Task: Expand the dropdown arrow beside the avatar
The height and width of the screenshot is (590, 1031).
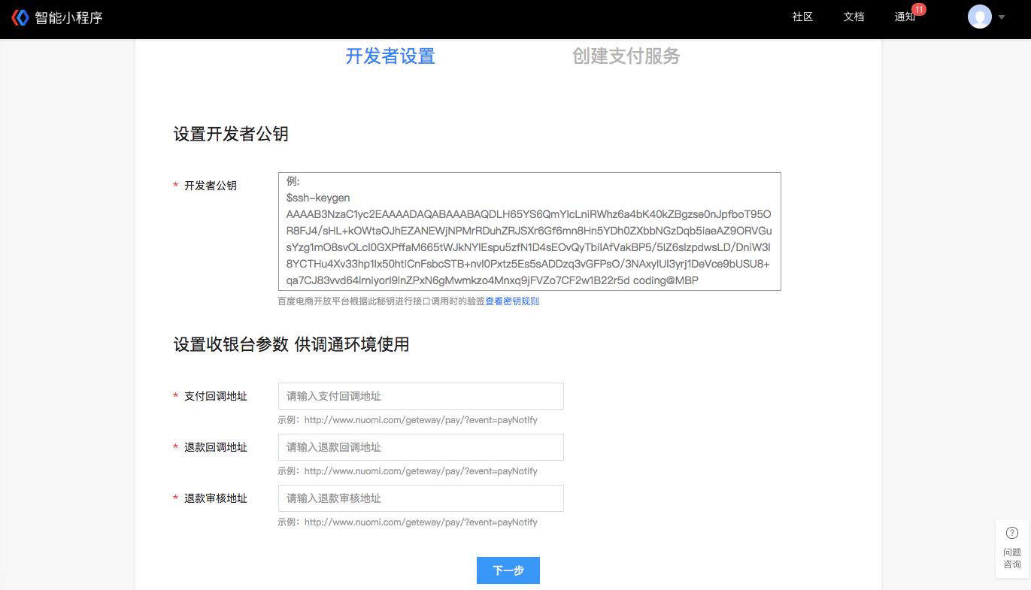Action: click(x=1000, y=17)
